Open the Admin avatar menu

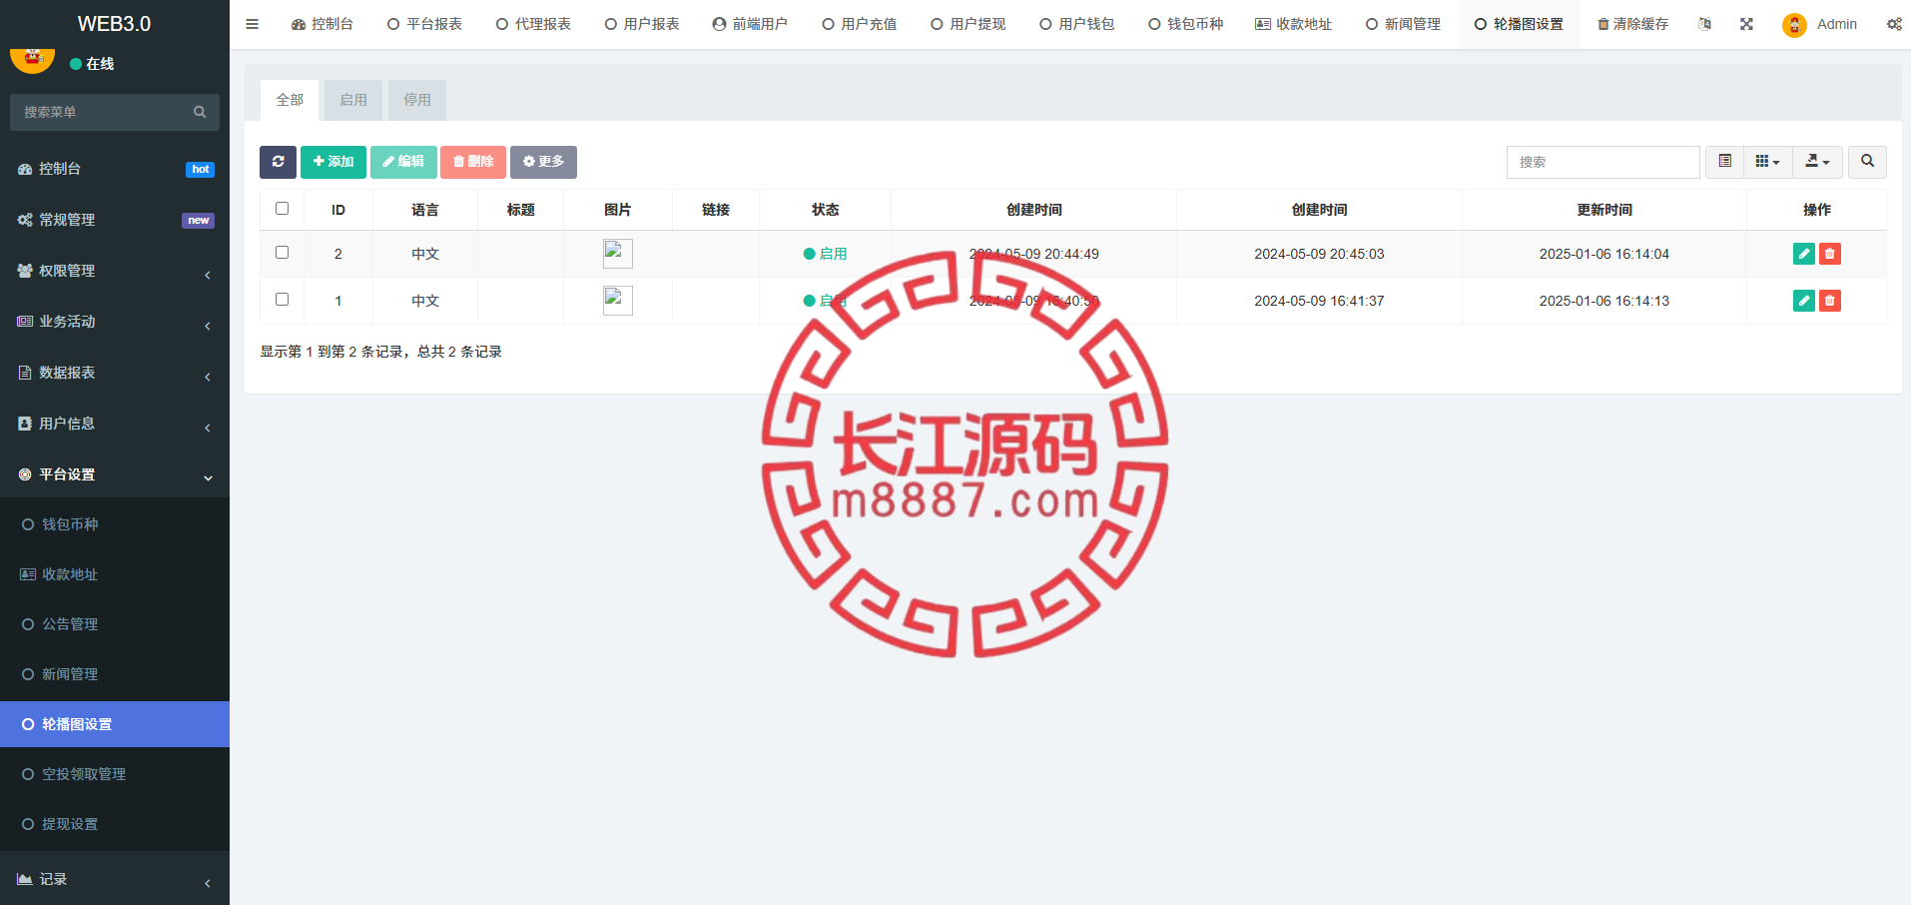pos(1820,24)
